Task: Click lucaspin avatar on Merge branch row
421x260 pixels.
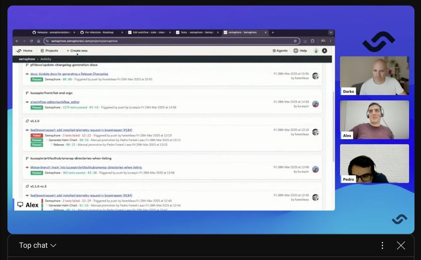Action: (315, 169)
